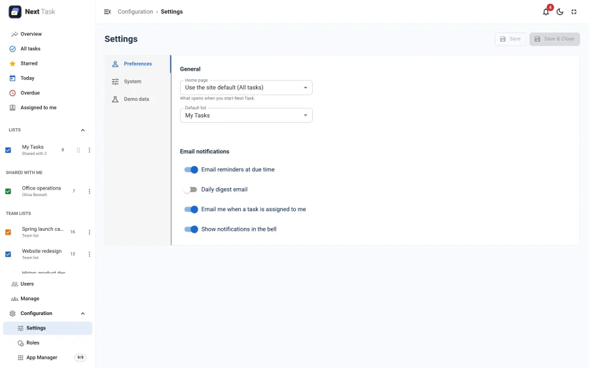Click the System sliders icon
Image resolution: width=589 pixels, height=368 pixels.
pos(115,82)
